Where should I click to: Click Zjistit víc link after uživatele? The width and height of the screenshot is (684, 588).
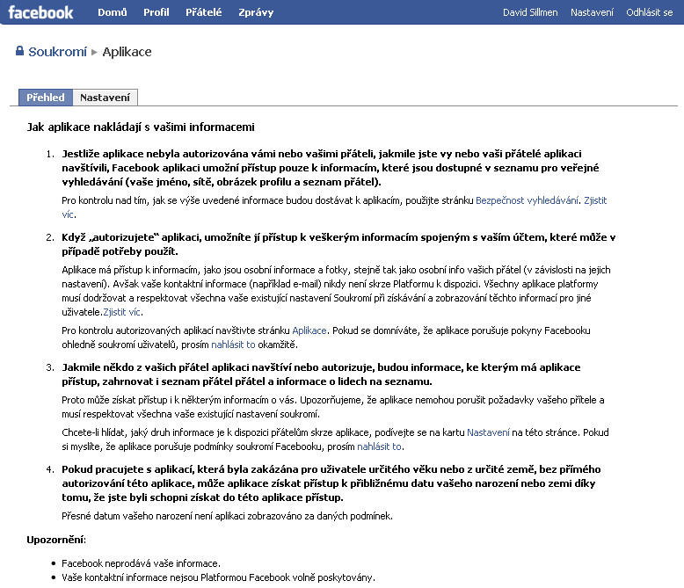pyautogui.click(x=121, y=312)
